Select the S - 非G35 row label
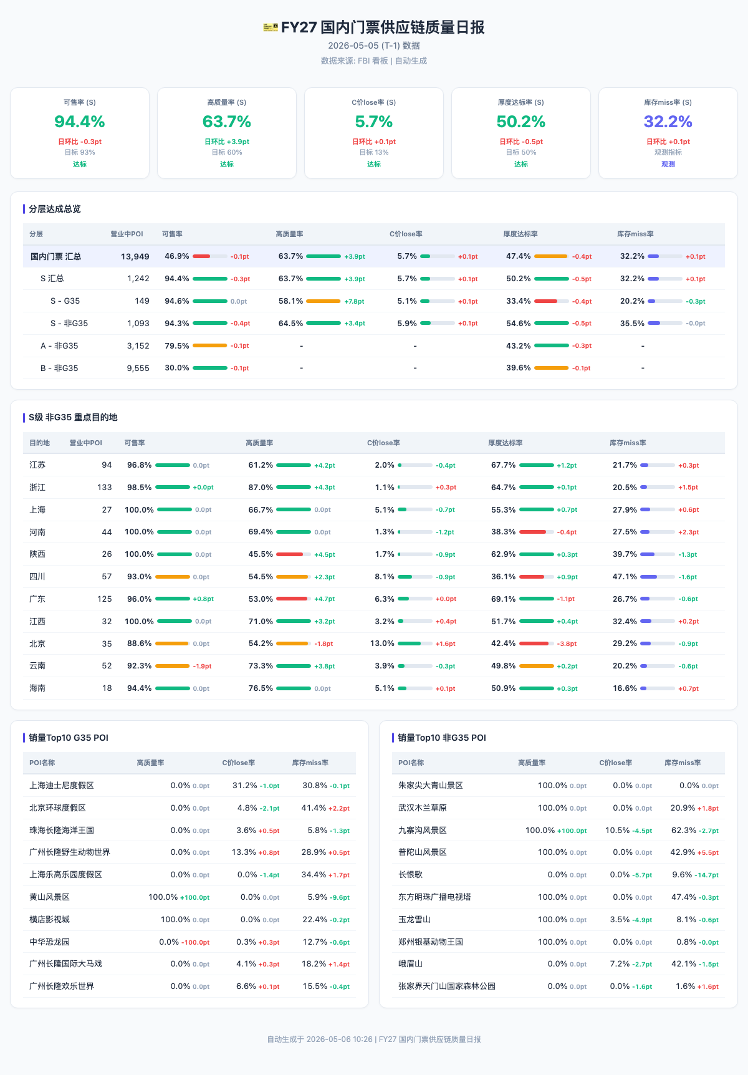Viewport: 748px width, 1075px height. tap(69, 324)
